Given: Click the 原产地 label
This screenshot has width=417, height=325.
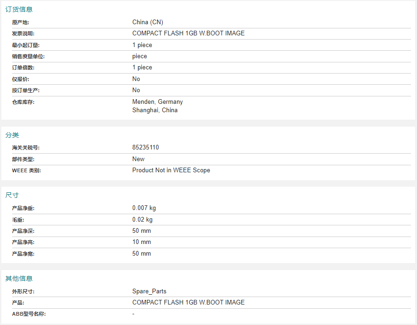Looking at the screenshot, I should point(20,22).
